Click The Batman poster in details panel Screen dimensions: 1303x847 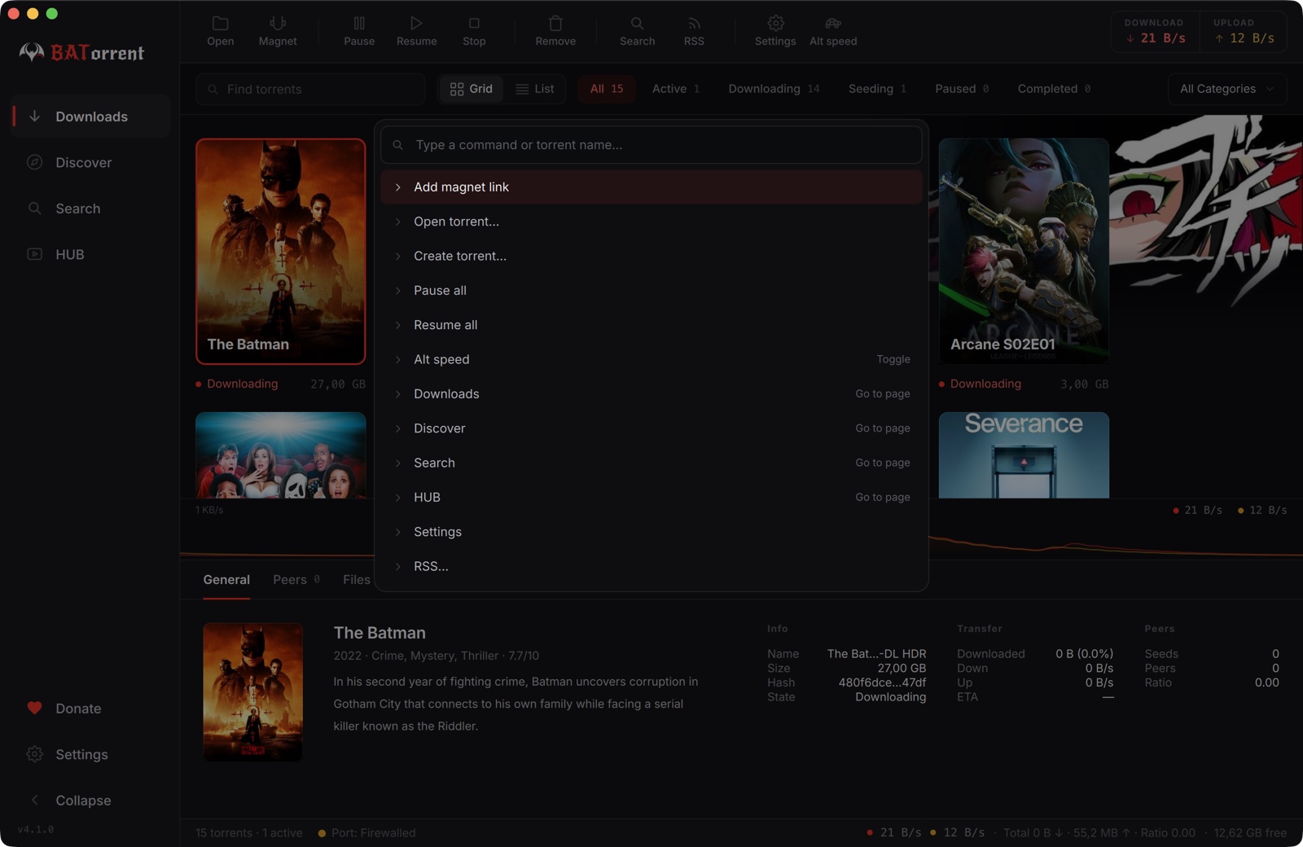[x=252, y=692]
